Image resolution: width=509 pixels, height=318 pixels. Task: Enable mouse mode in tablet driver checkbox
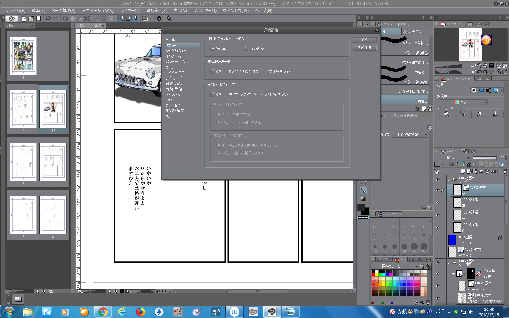[x=213, y=71]
